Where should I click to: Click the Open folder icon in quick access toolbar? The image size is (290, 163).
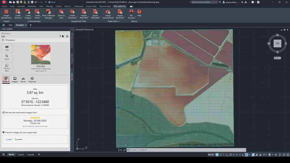click(x=14, y=2)
